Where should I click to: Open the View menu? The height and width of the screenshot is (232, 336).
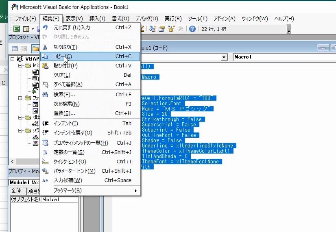[x=74, y=19]
